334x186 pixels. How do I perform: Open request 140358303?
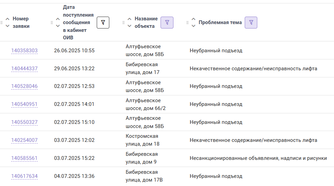coord(24,51)
